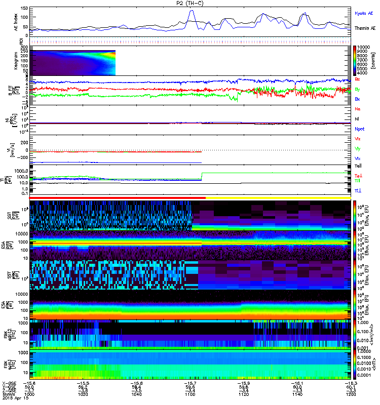Select the blue Bx legend label

(357, 99)
